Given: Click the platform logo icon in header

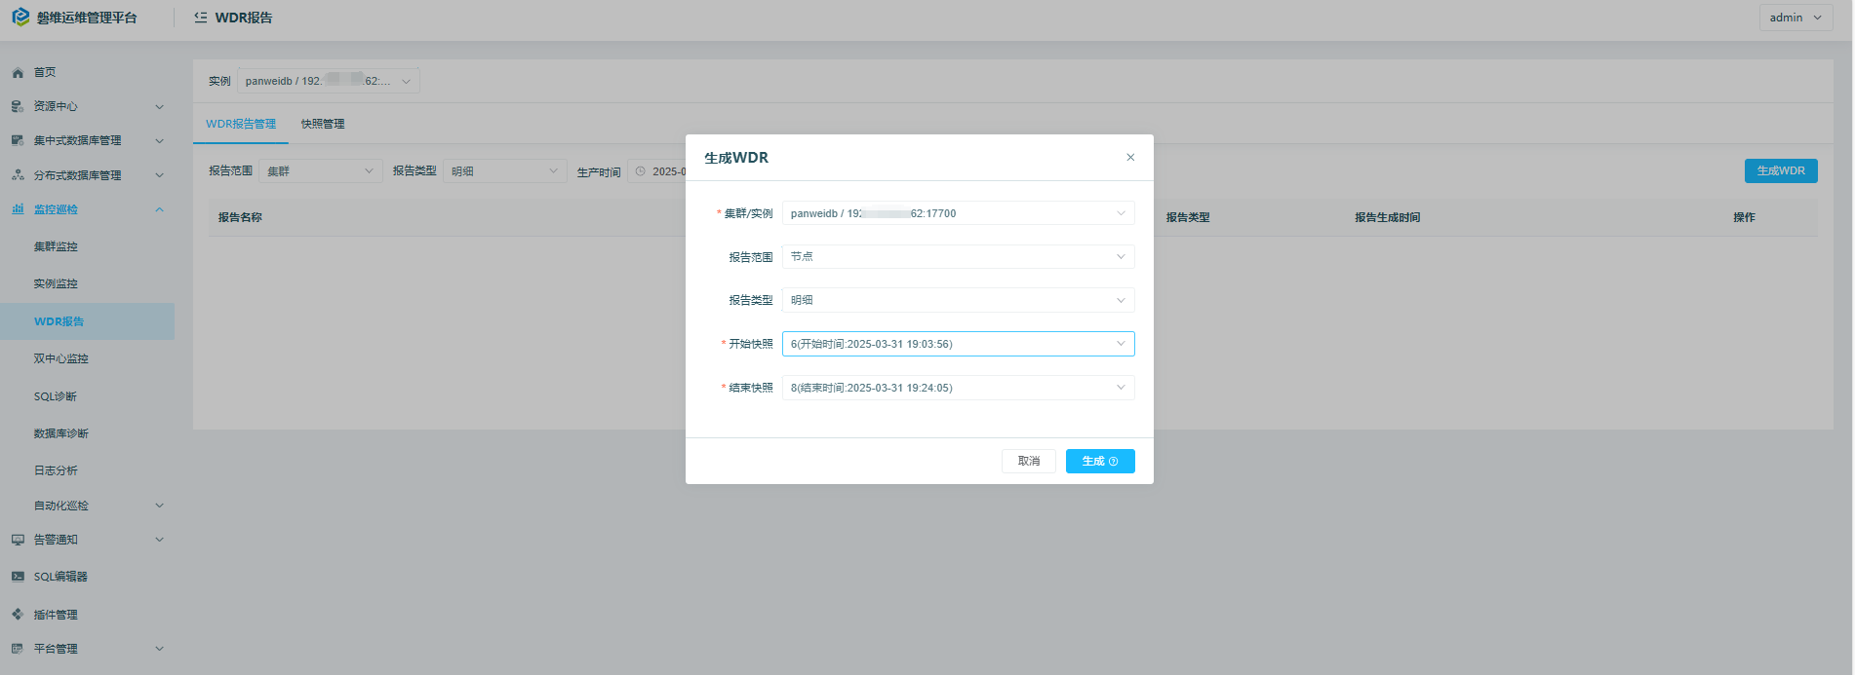Looking at the screenshot, I should [x=20, y=18].
